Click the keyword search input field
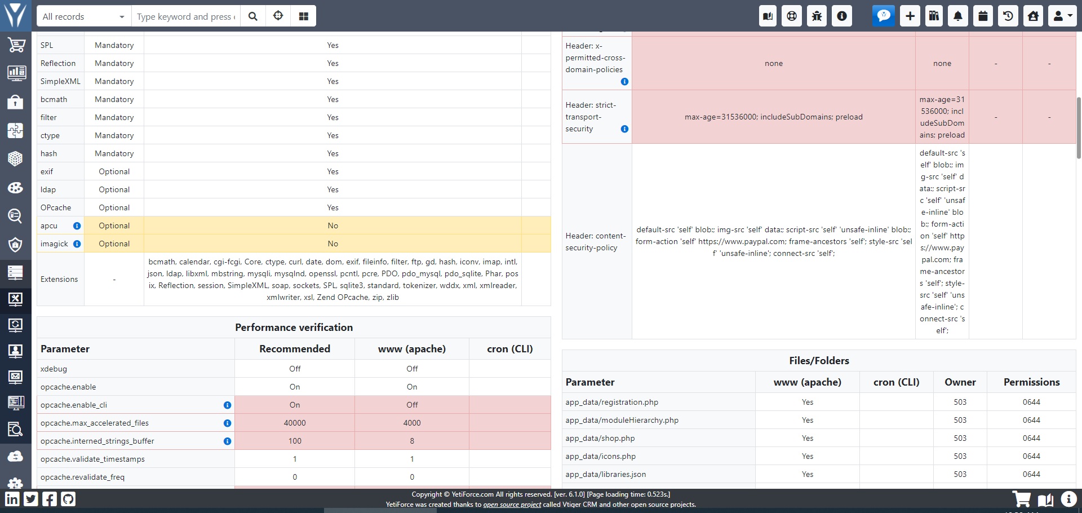The height and width of the screenshot is (513, 1082). (186, 16)
